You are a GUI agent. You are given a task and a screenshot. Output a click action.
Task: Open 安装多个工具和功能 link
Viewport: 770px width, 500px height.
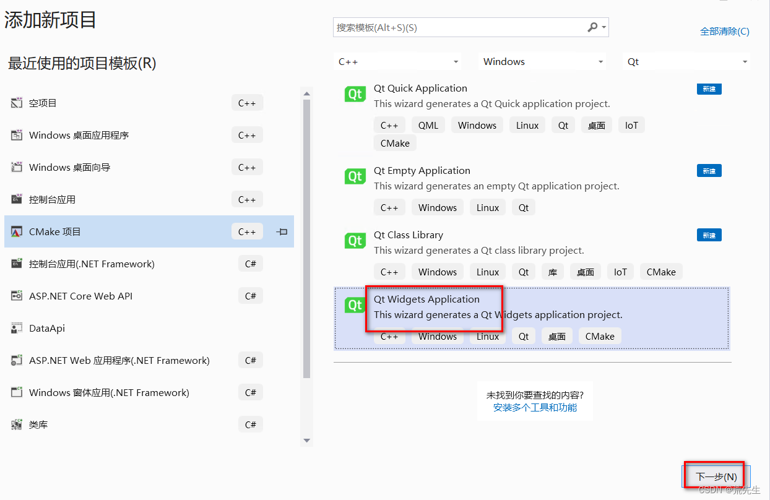tap(534, 406)
